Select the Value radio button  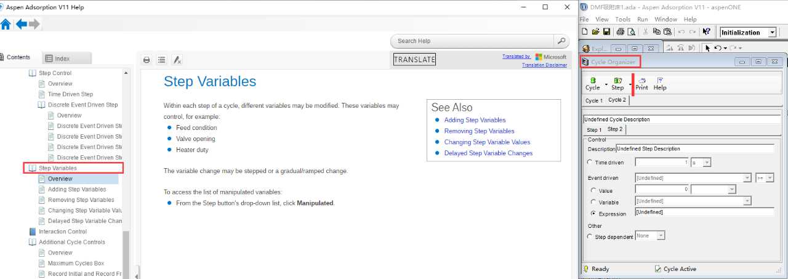point(593,190)
